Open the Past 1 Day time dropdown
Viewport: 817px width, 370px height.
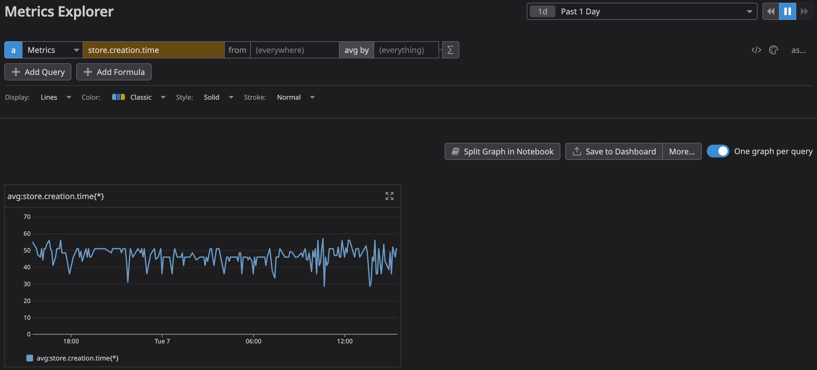[642, 12]
